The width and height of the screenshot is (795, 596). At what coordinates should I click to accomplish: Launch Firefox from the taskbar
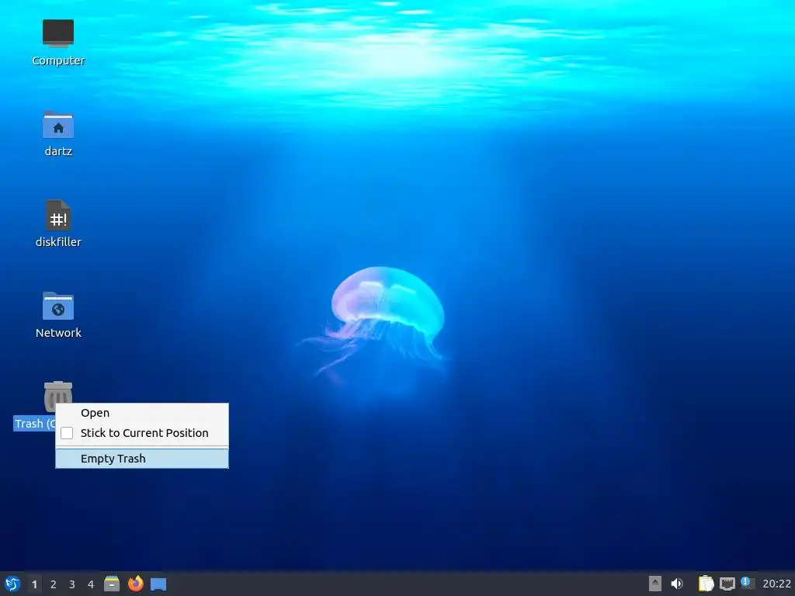135,584
